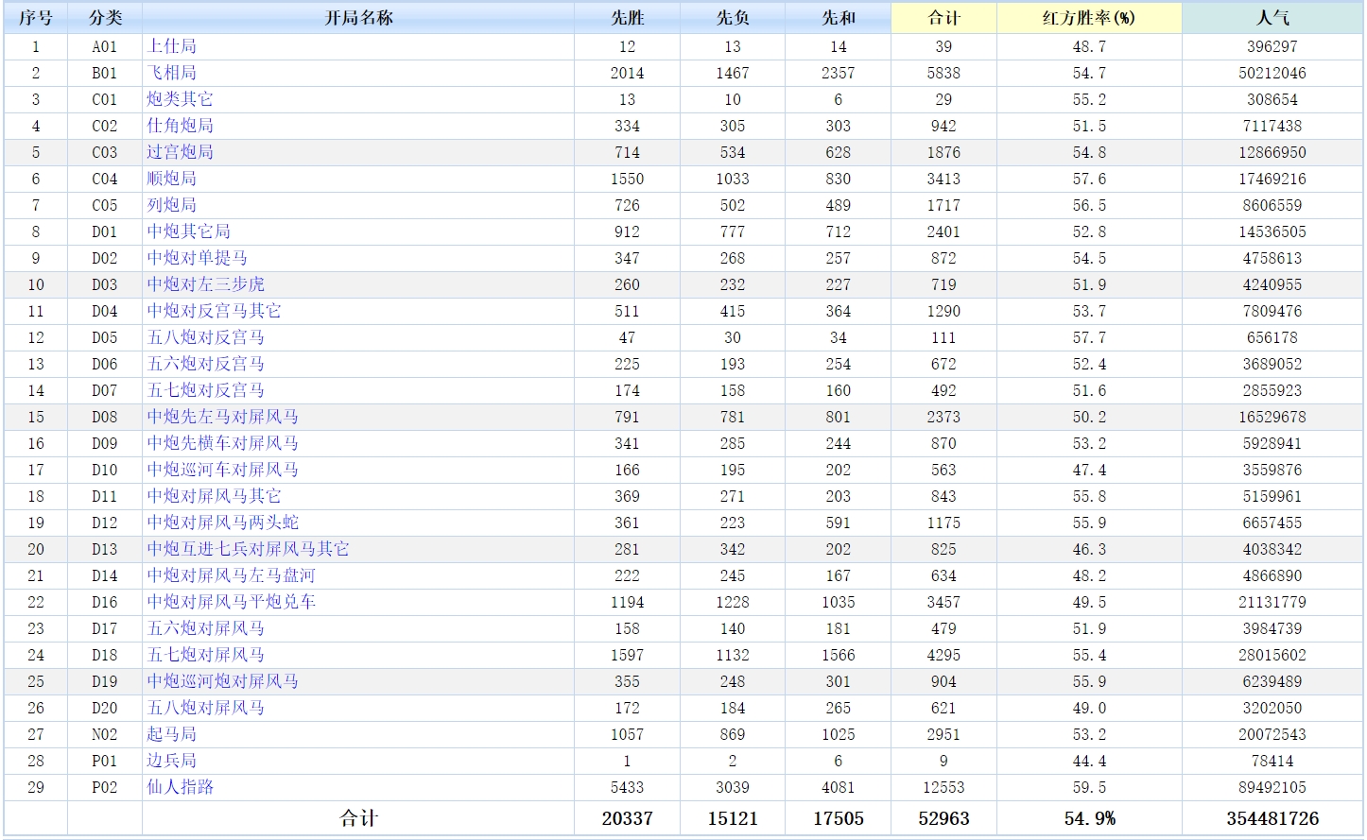This screenshot has height=840, width=1367.
Task: Click the 分类 column header
Action: pyautogui.click(x=105, y=18)
